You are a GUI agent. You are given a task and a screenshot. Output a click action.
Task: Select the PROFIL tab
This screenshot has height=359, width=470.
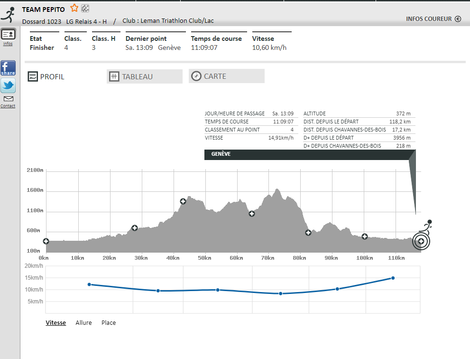tap(46, 76)
